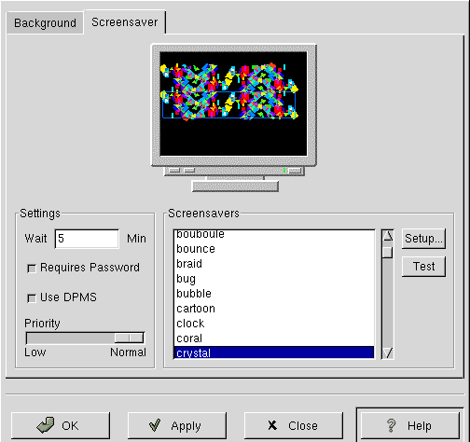Test the selected screensaver
The width and height of the screenshot is (470, 442).
423,267
